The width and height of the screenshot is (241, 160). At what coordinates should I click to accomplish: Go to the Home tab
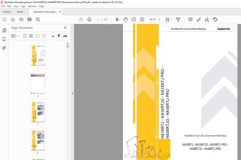point(7,12)
